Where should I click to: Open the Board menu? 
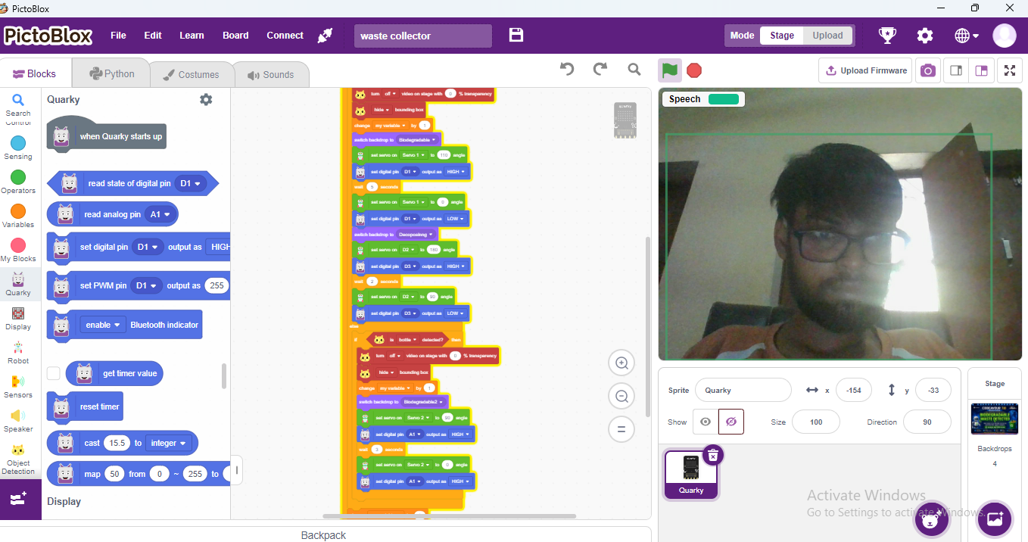click(x=235, y=36)
